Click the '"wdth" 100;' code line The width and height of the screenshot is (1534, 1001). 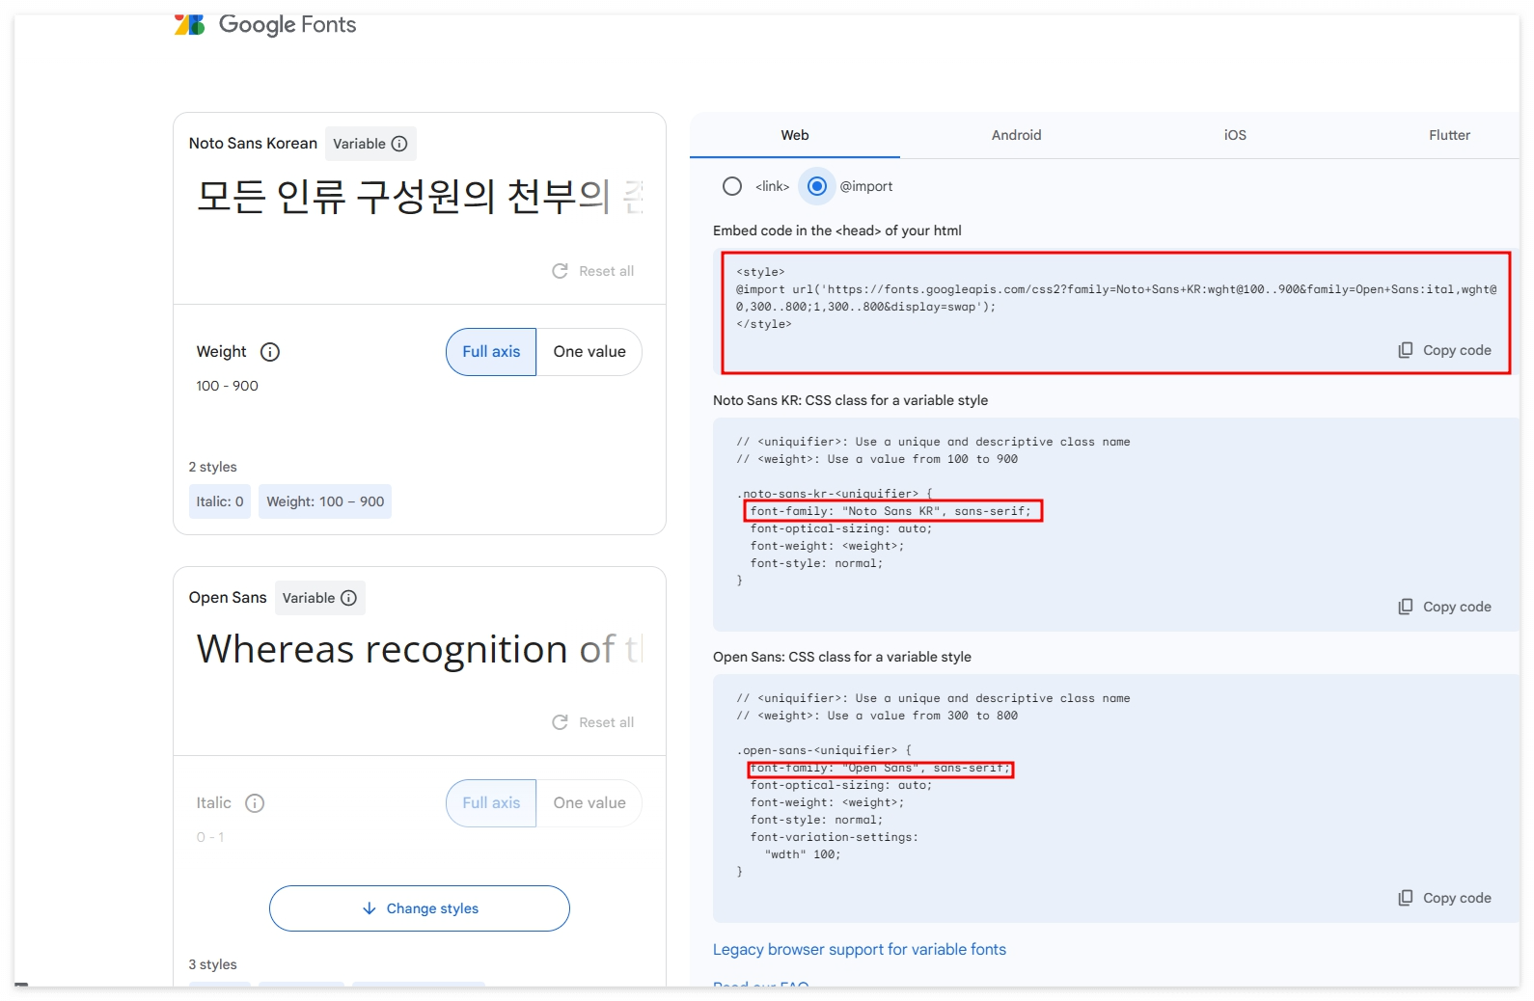pyautogui.click(x=803, y=854)
